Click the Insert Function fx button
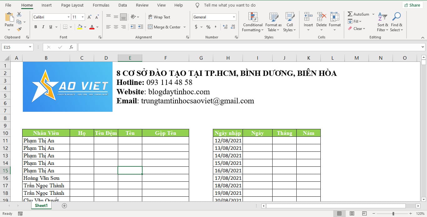427x217 pixels. pos(71,47)
